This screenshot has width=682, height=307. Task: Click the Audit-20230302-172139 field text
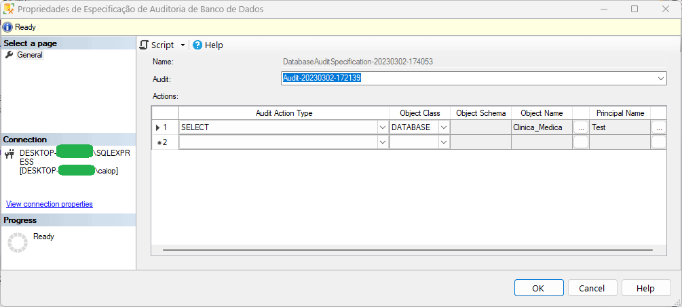(x=322, y=78)
